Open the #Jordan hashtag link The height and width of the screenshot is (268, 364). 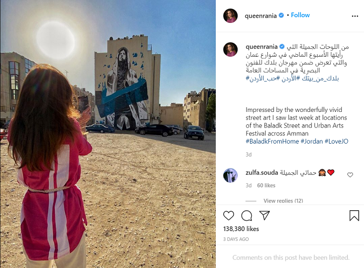pyautogui.click(x=312, y=141)
